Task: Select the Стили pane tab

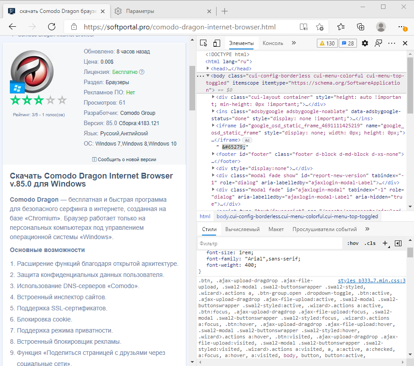Action: click(209, 229)
